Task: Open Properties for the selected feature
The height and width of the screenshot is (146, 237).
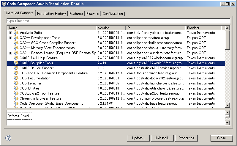Action: point(187,138)
